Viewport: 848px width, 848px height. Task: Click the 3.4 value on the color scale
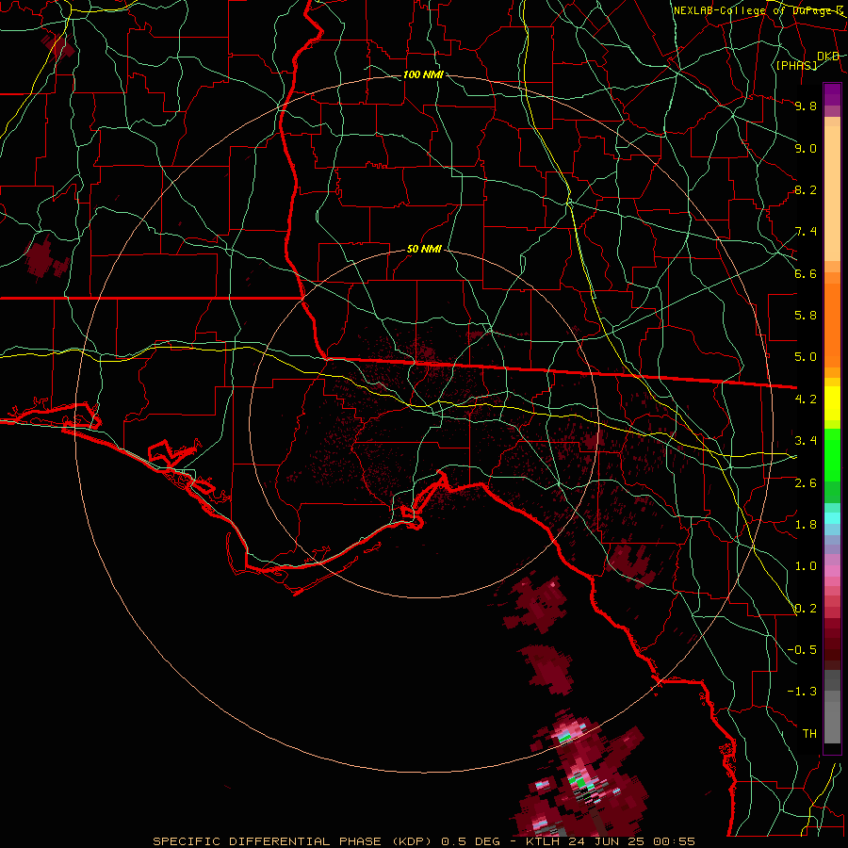806,441
